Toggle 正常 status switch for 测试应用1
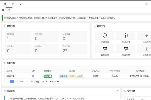This screenshot has width=151, height=100. [x=48, y=76]
